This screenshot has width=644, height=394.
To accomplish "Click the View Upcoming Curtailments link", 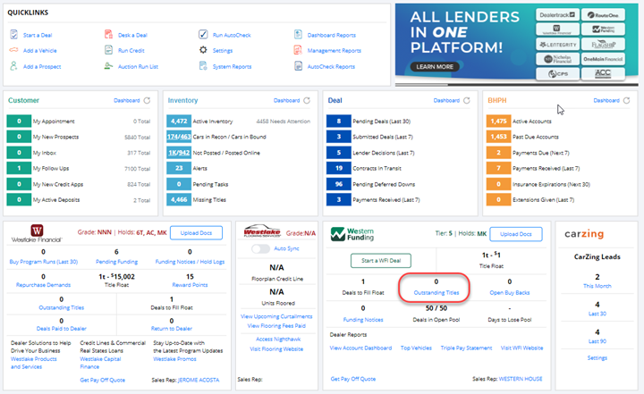I will [x=276, y=316].
